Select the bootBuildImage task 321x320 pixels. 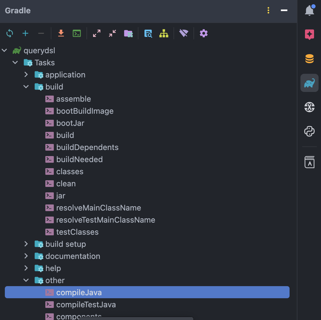click(85, 111)
